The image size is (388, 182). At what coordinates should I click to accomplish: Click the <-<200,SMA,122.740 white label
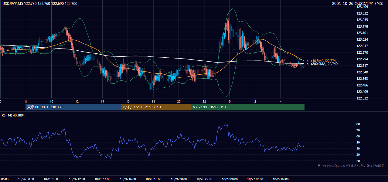322,64
